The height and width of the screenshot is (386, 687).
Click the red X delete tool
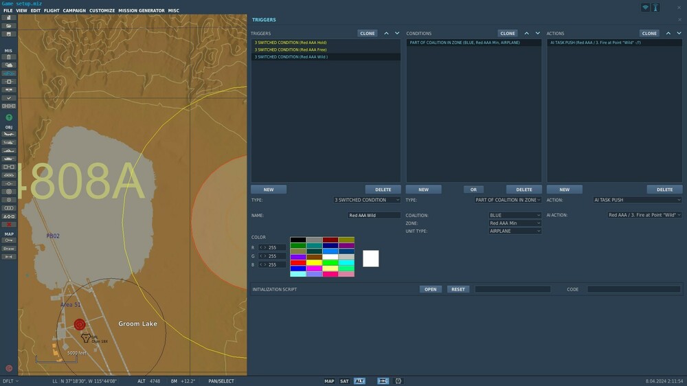coord(9,225)
